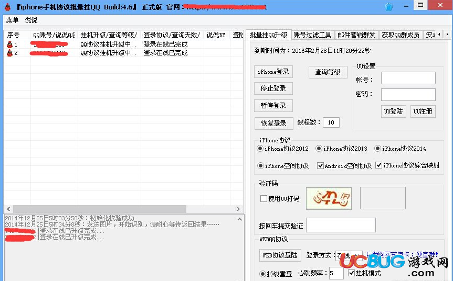Screen dimensions: 453x281
Task: Click the blue shirt skin icon in title bar
Action: pos(389,7)
